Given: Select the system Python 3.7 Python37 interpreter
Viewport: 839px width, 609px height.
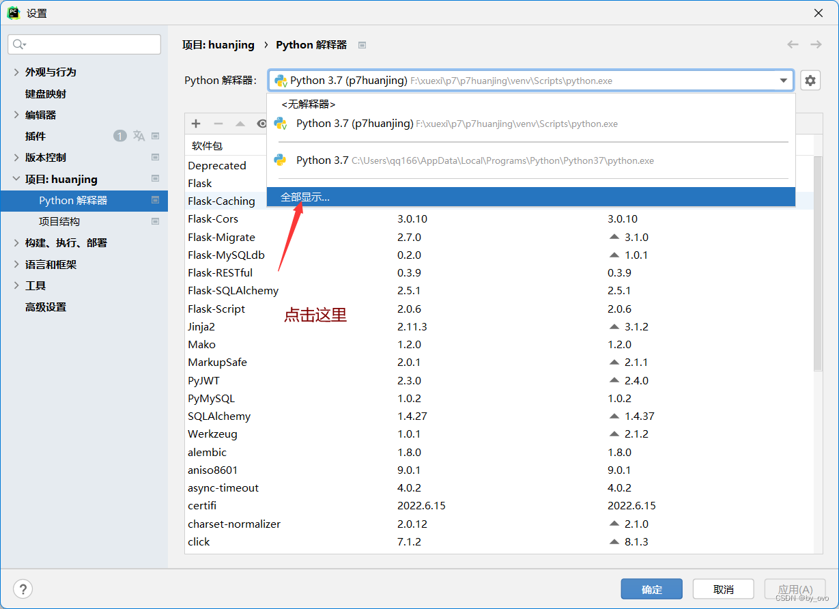Looking at the screenshot, I should [531, 160].
